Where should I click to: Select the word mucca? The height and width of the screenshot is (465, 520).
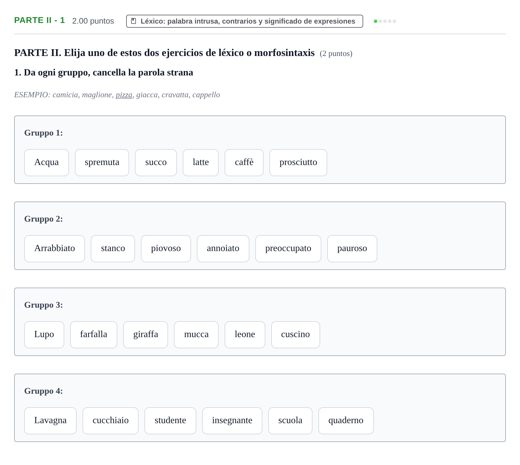(x=196, y=335)
